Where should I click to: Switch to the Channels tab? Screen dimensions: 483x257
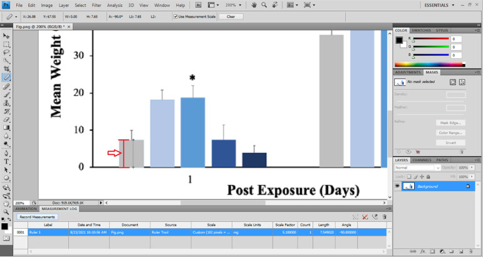[x=422, y=160]
